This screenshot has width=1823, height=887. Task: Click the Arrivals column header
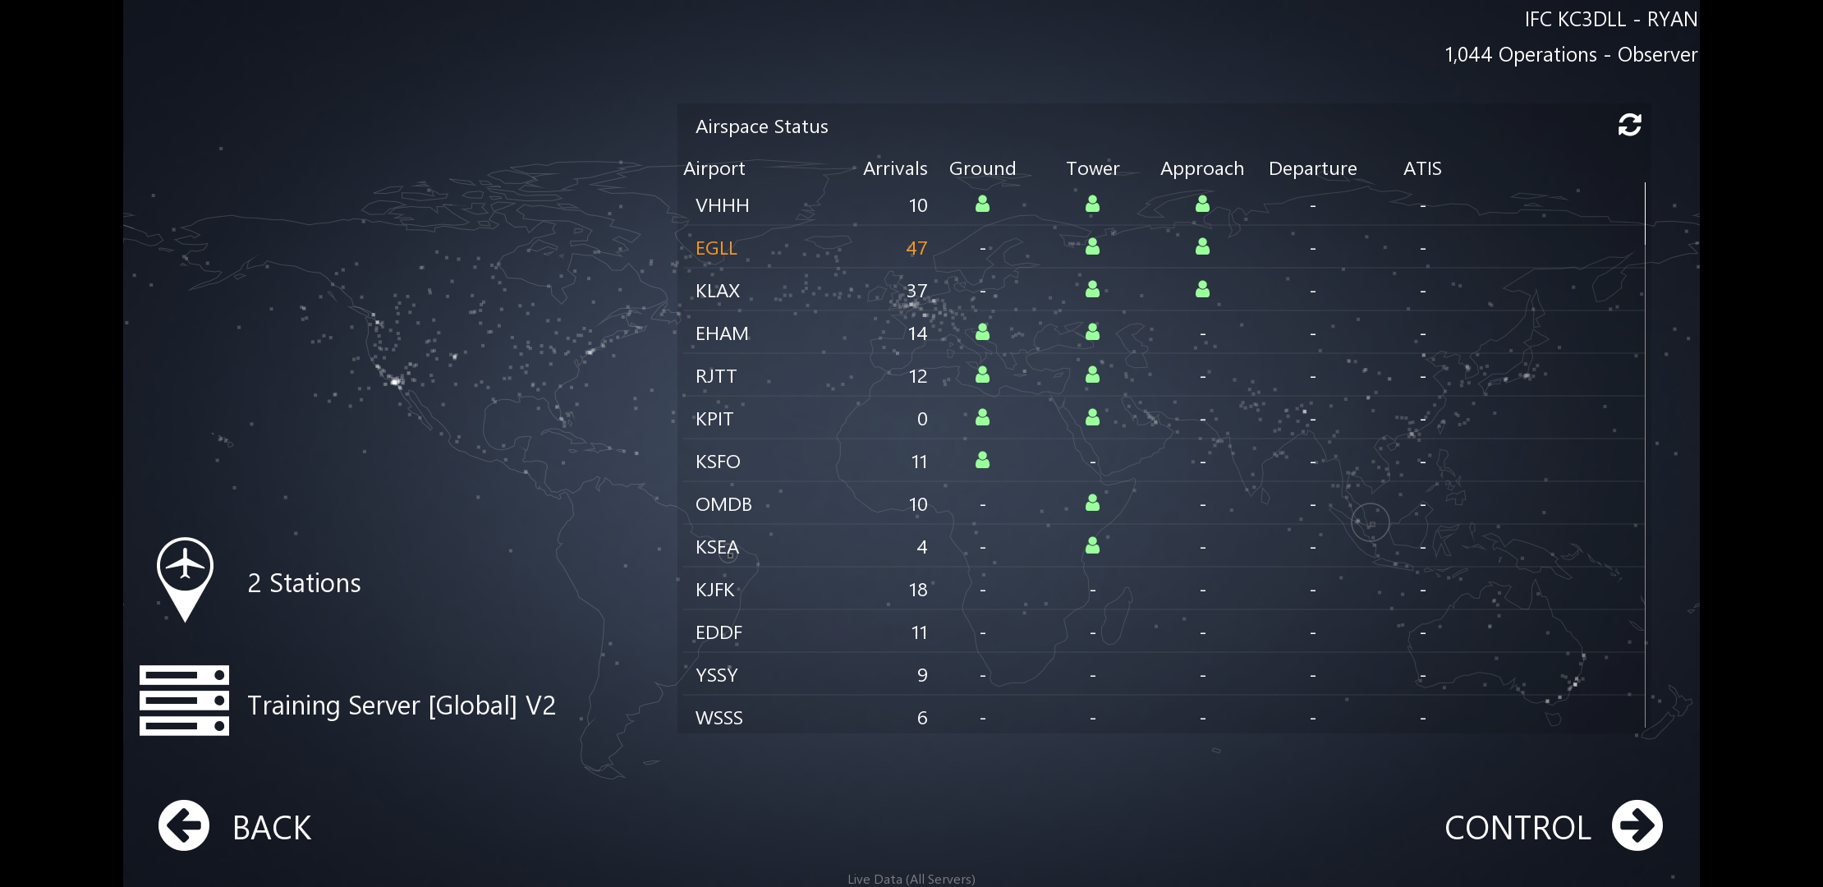tap(894, 168)
